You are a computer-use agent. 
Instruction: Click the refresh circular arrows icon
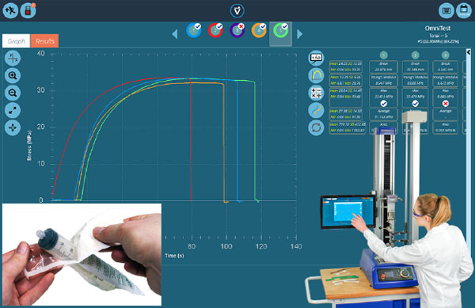coord(316,127)
